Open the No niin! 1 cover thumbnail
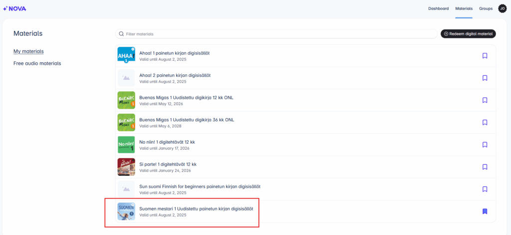Viewport: 511px width, 235px height. point(126,144)
